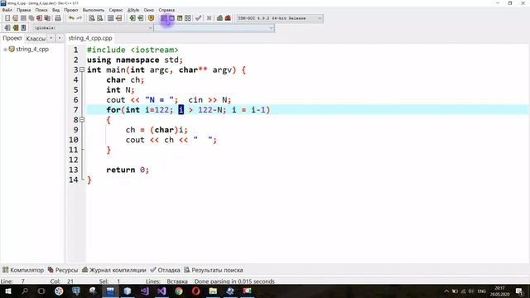
Task: Open the Окно menu
Action: tap(149, 10)
